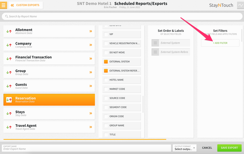
Task: Check the Group Name checkbox
Action: tap(106, 125)
